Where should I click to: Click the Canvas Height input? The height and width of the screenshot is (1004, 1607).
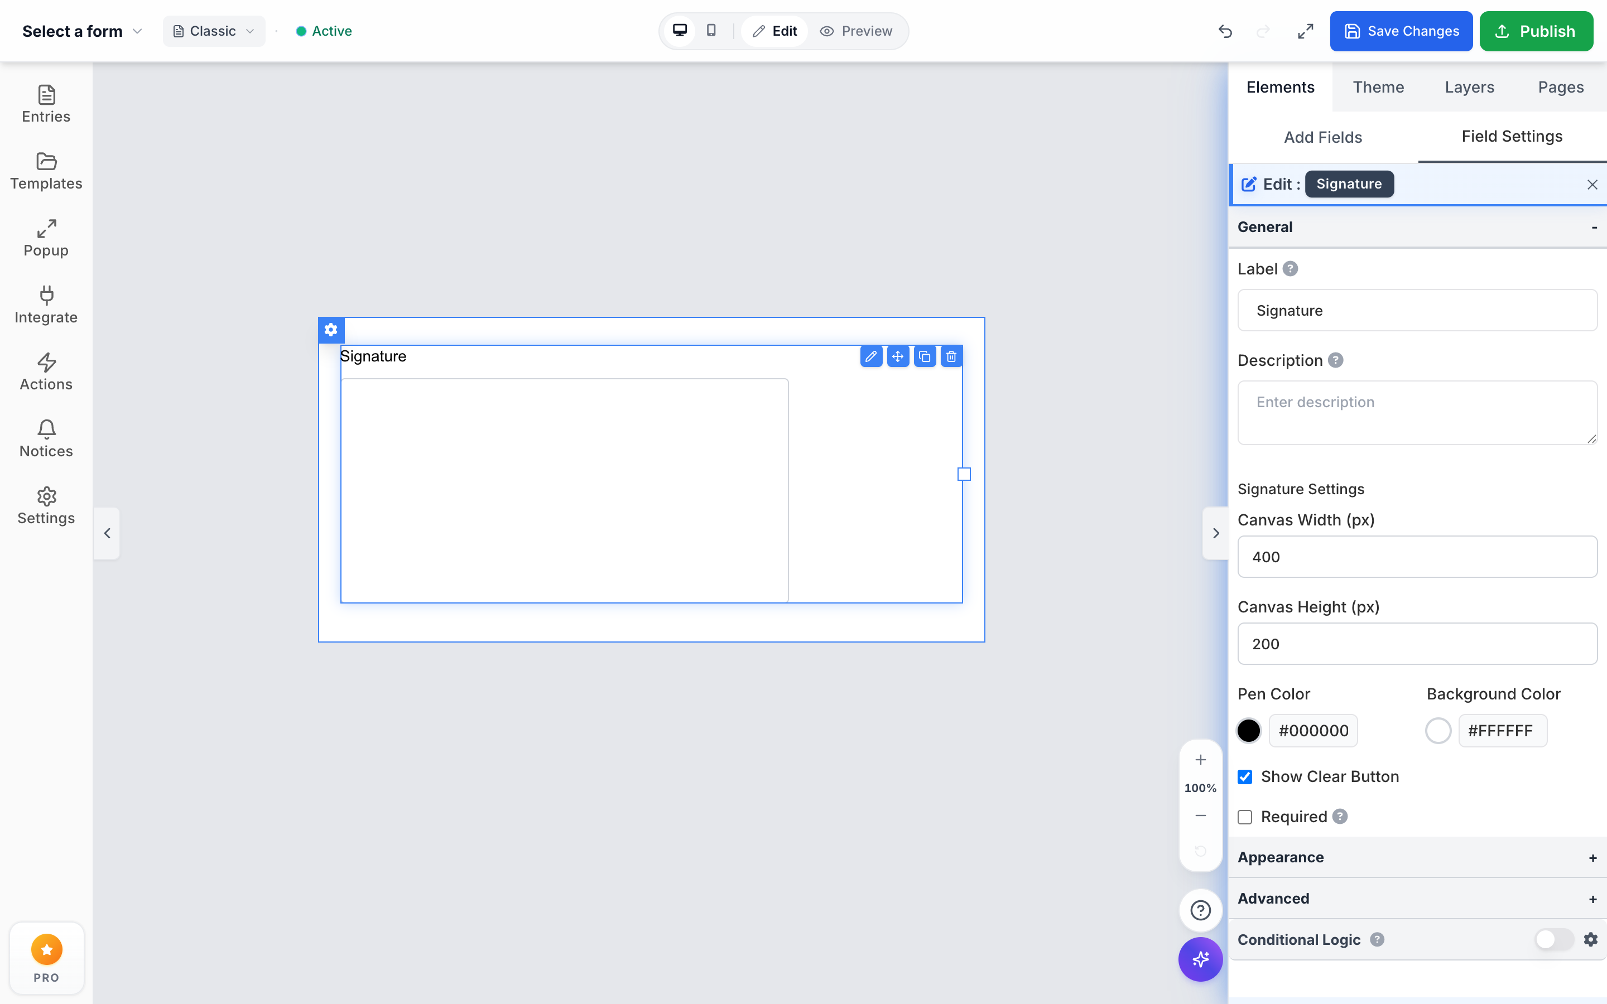coord(1417,644)
